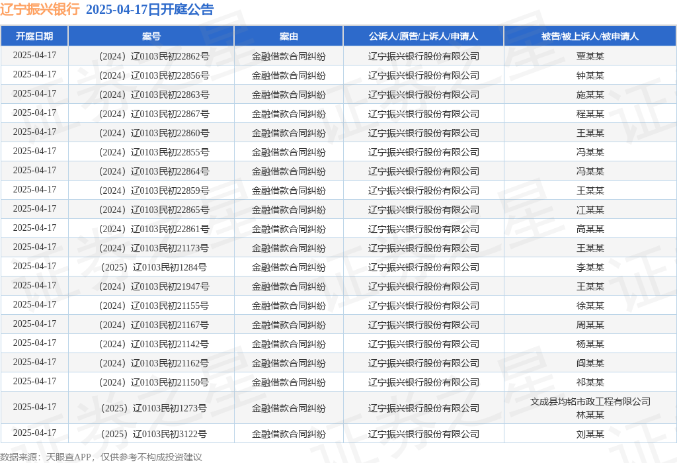Click case number (2024)辽0103民初21947号

pos(154,286)
